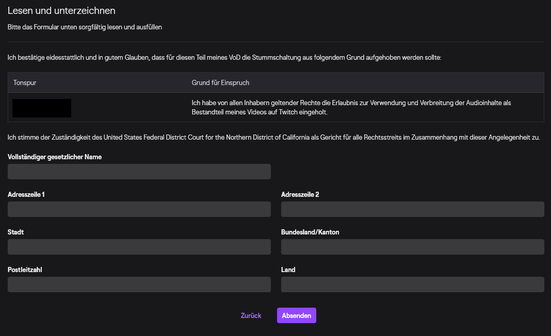The image size is (551, 336).
Task: Select the blacked-out track entry under Tonspur
Action: pyautogui.click(x=42, y=108)
